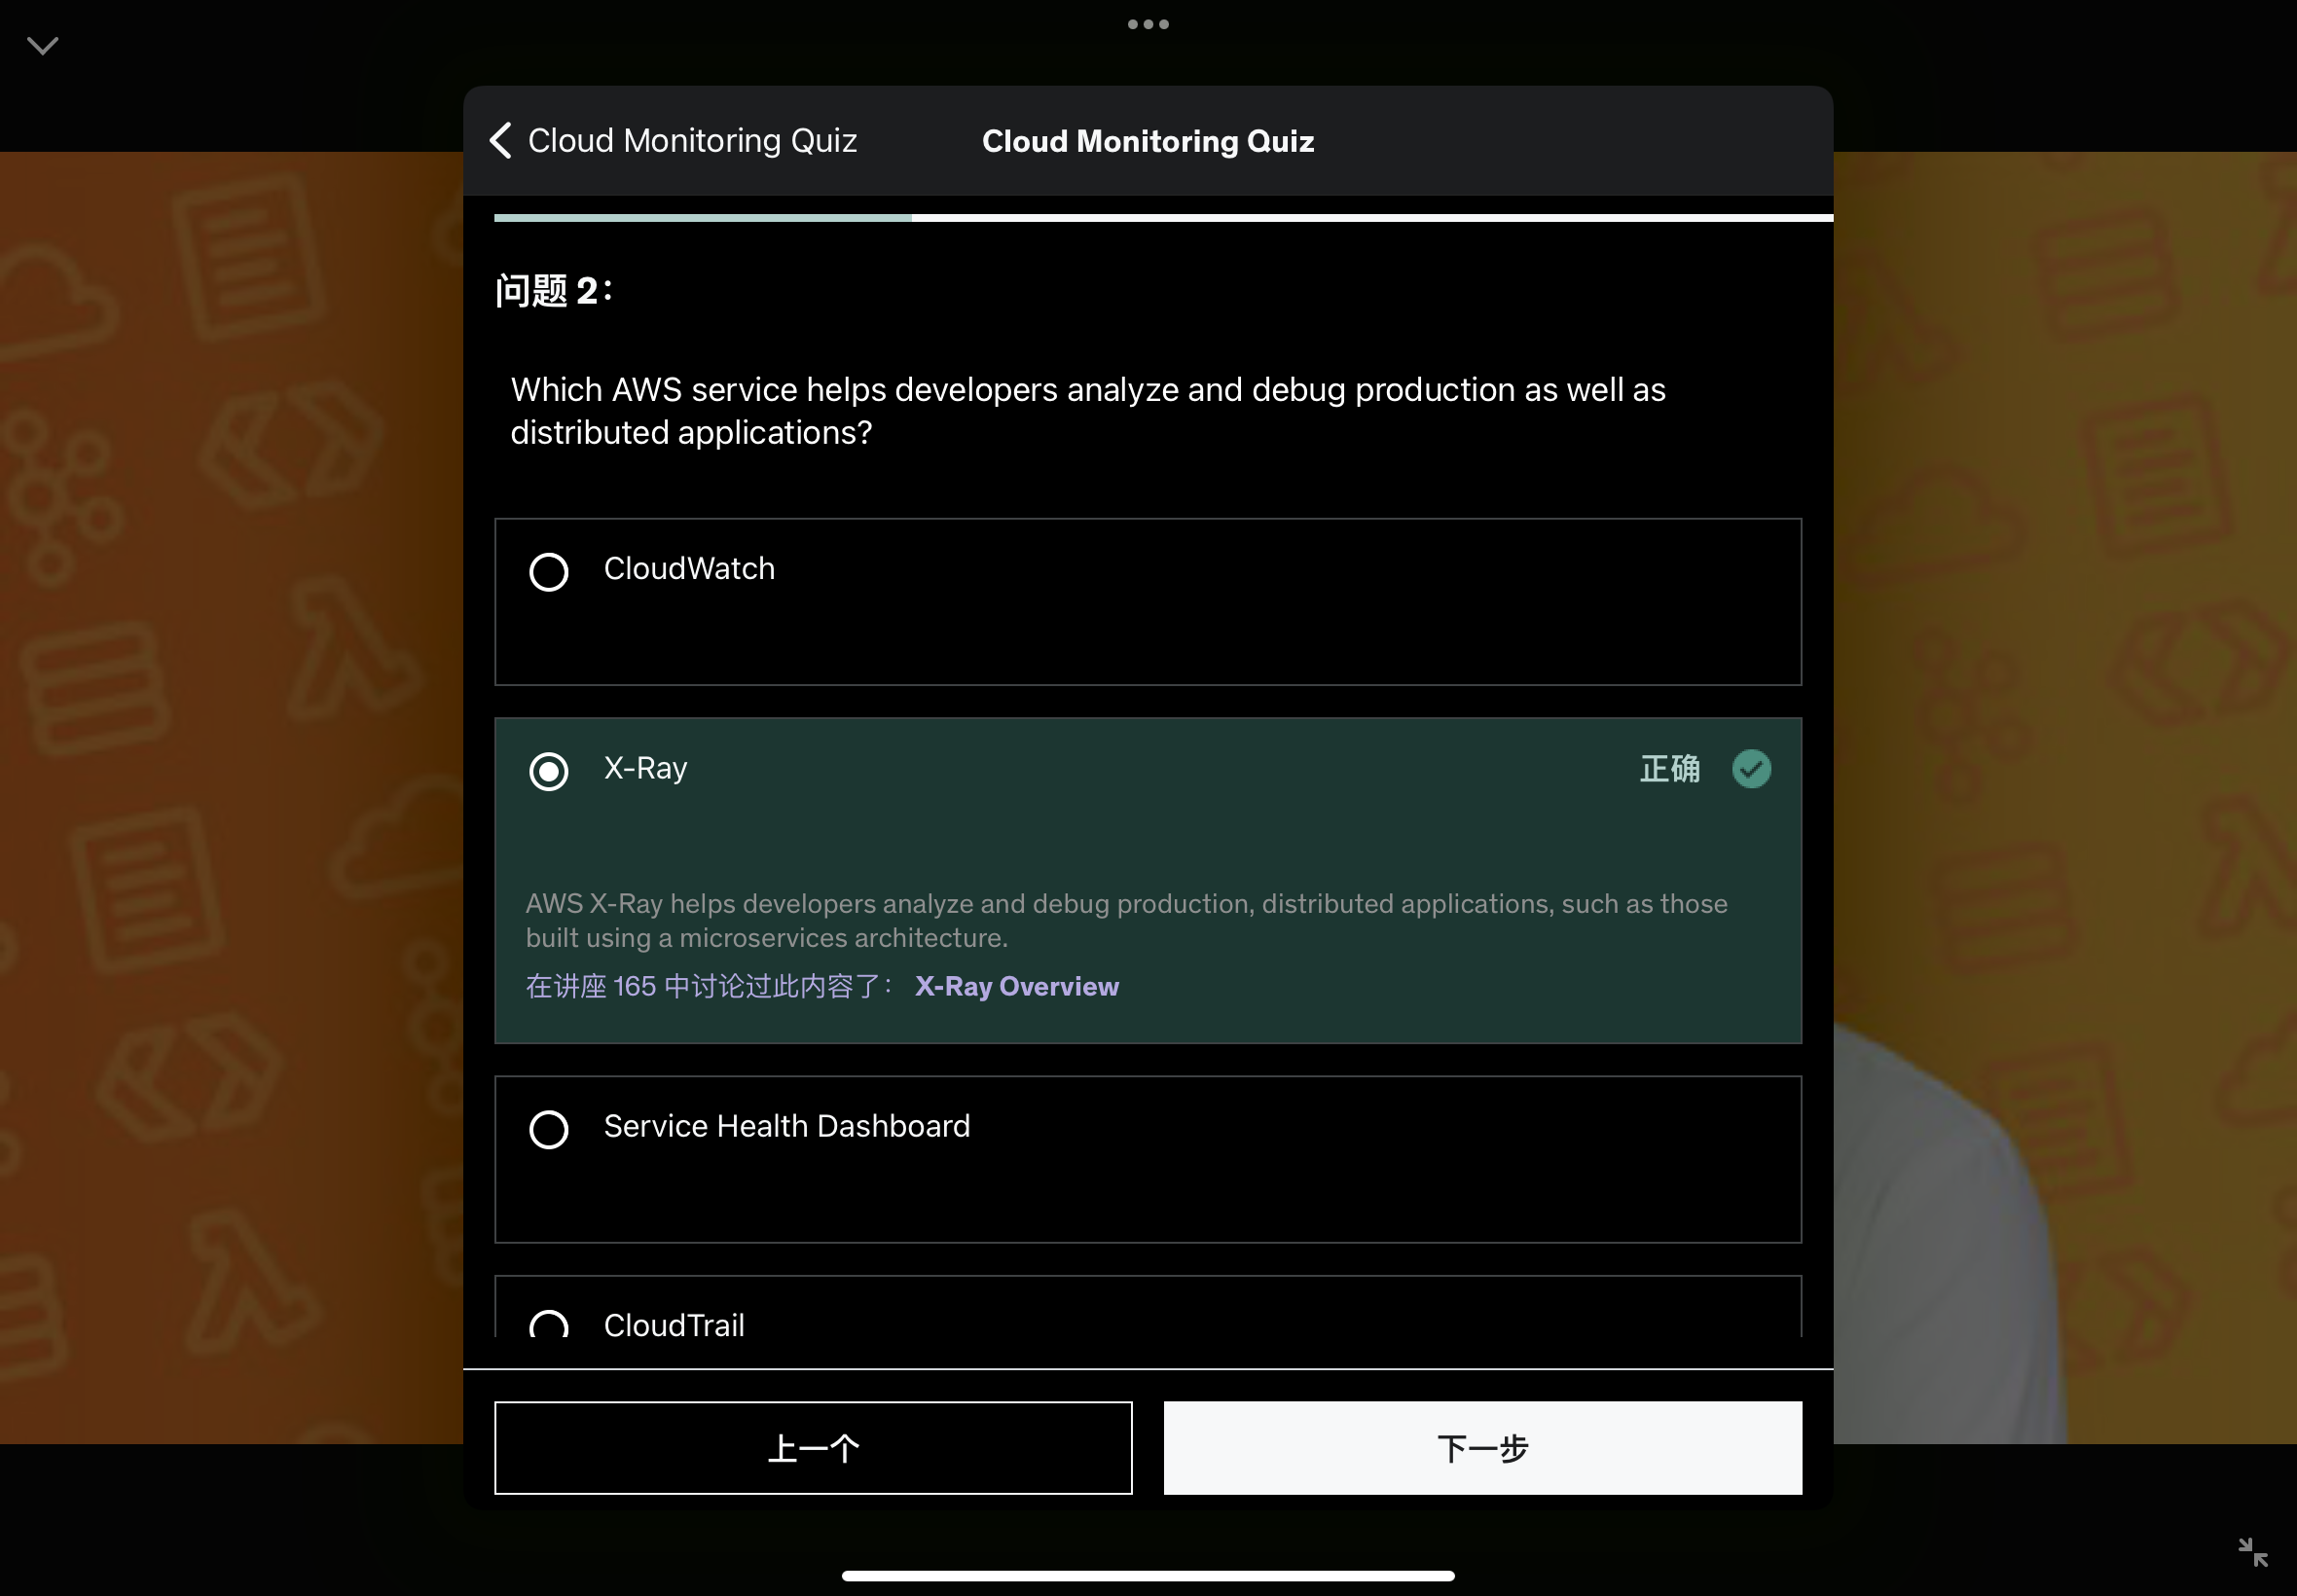Click the exit fullscreen arrows icon

pos(2252,1551)
